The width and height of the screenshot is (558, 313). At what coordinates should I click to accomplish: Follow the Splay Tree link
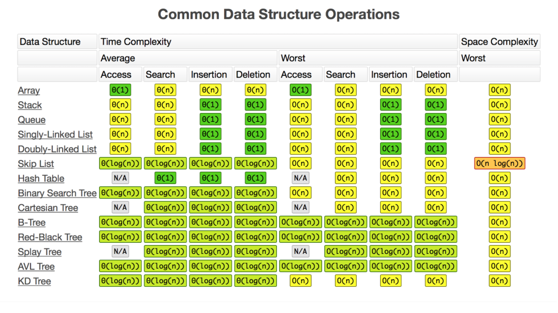pos(39,252)
